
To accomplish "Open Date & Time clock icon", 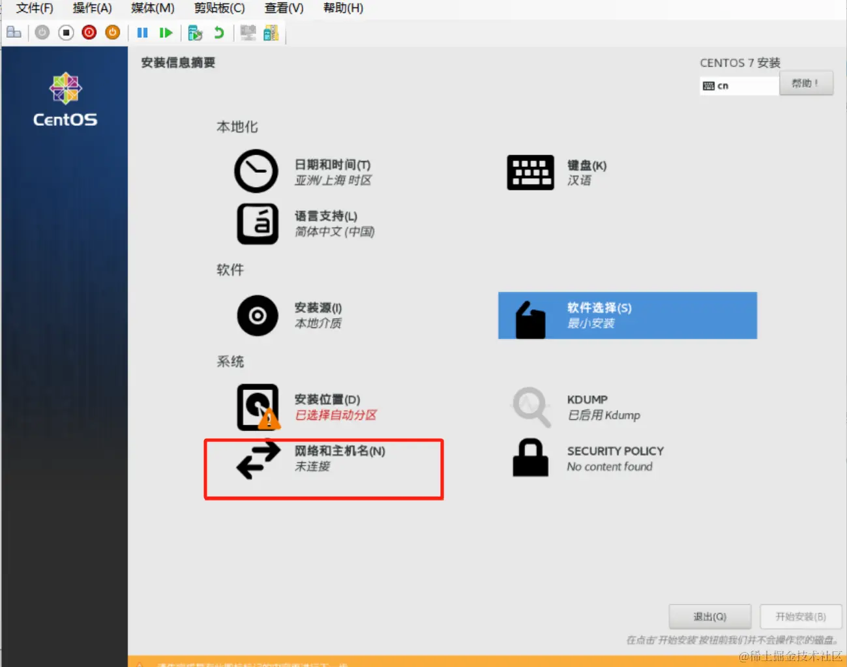I will (256, 171).
